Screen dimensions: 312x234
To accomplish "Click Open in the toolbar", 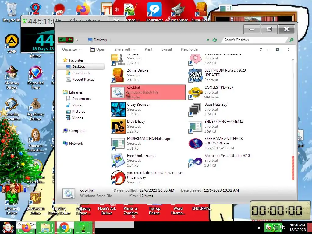I will pyautogui.click(x=98, y=49).
